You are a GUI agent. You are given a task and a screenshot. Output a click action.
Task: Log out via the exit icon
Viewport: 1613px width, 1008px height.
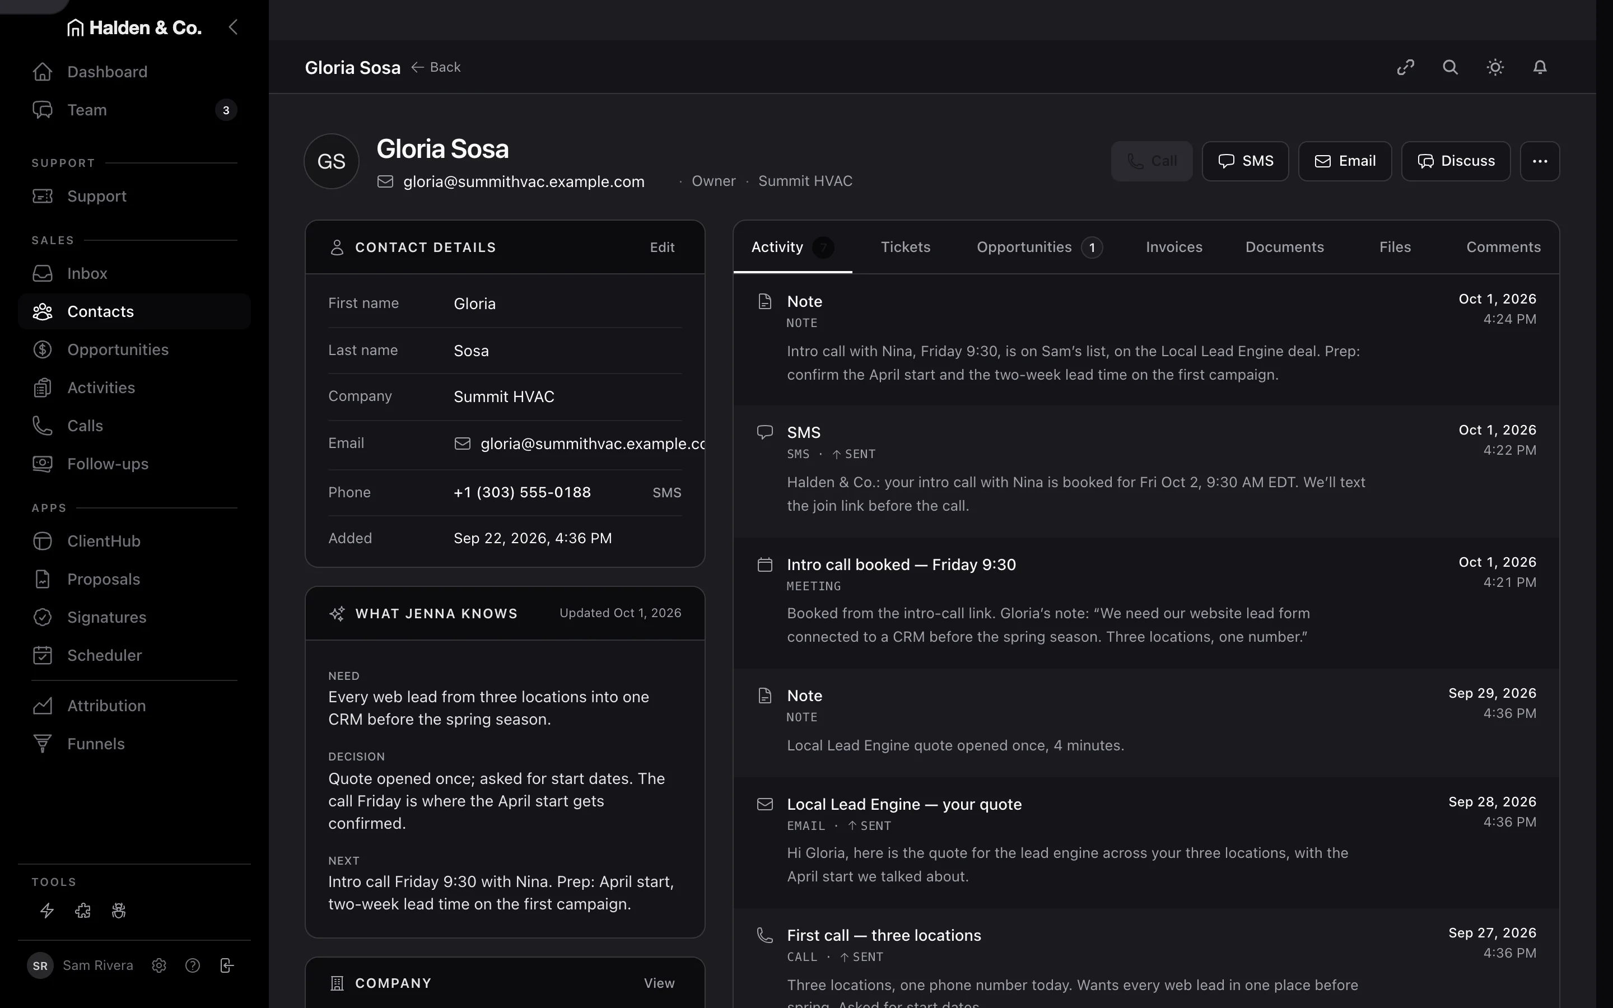[x=227, y=965]
